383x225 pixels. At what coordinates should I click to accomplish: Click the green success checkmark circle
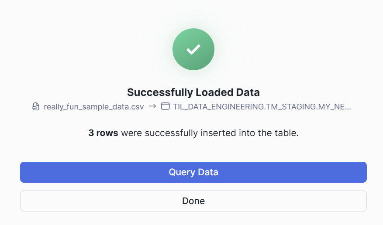pos(193,49)
